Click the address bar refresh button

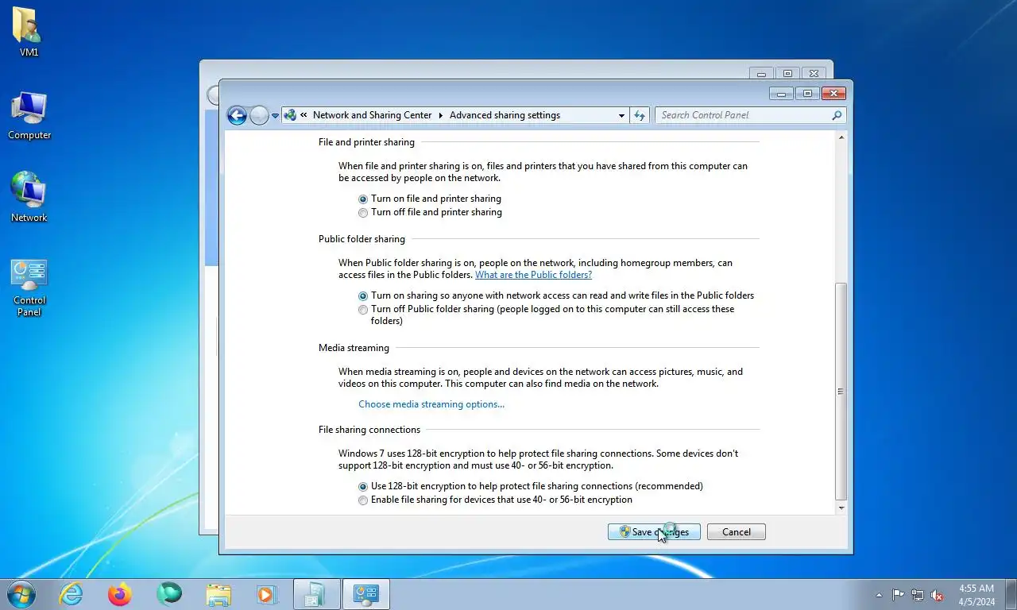click(640, 115)
